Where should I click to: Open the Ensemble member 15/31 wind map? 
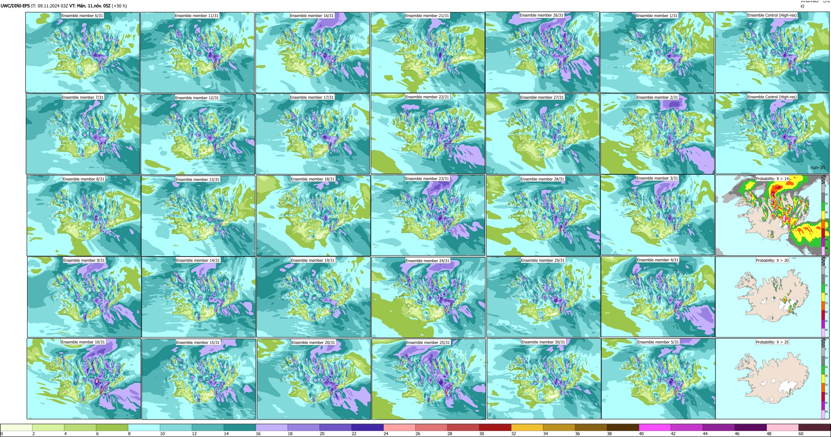[199, 379]
